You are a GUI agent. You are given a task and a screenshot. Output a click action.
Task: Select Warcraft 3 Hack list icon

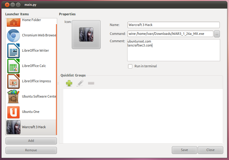click(x=13, y=127)
